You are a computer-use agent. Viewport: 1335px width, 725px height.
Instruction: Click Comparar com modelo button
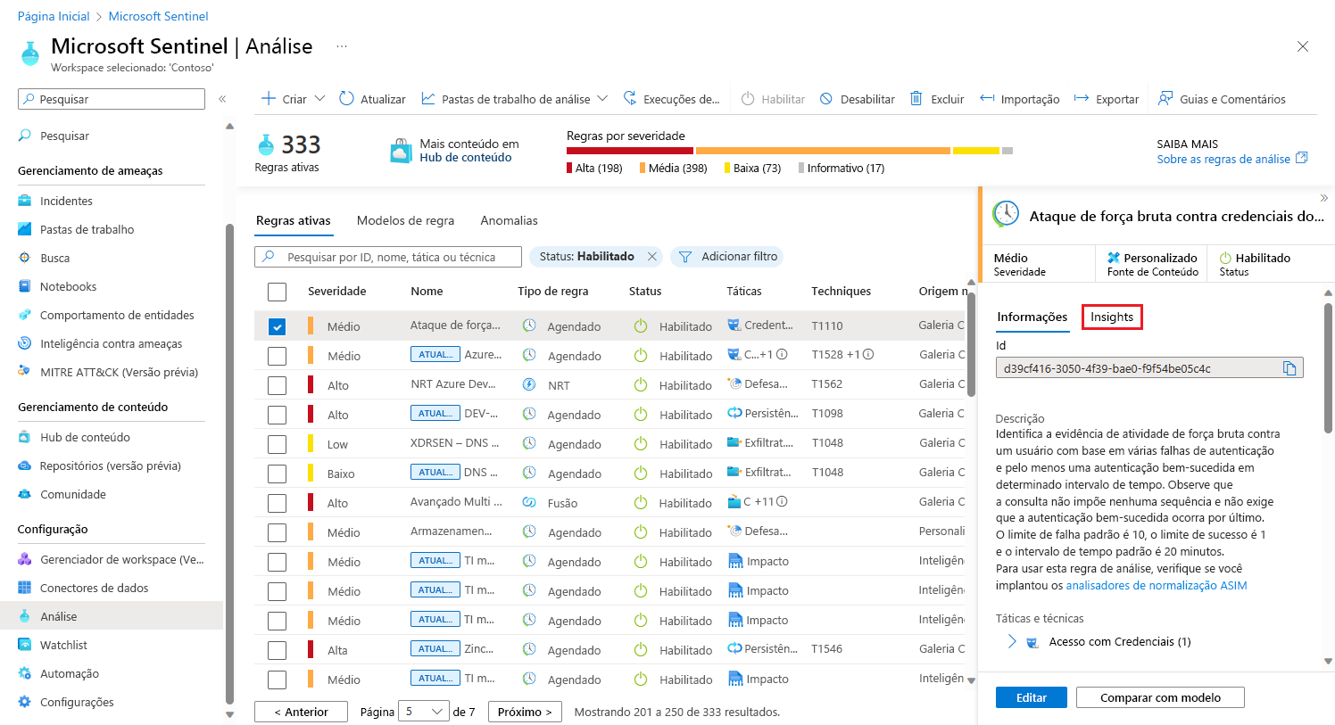click(x=1160, y=697)
